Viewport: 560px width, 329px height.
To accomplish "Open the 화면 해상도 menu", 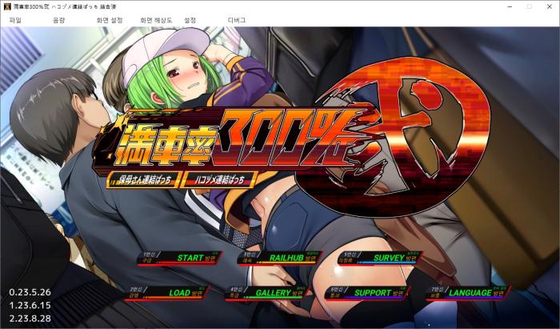I will coord(156,20).
